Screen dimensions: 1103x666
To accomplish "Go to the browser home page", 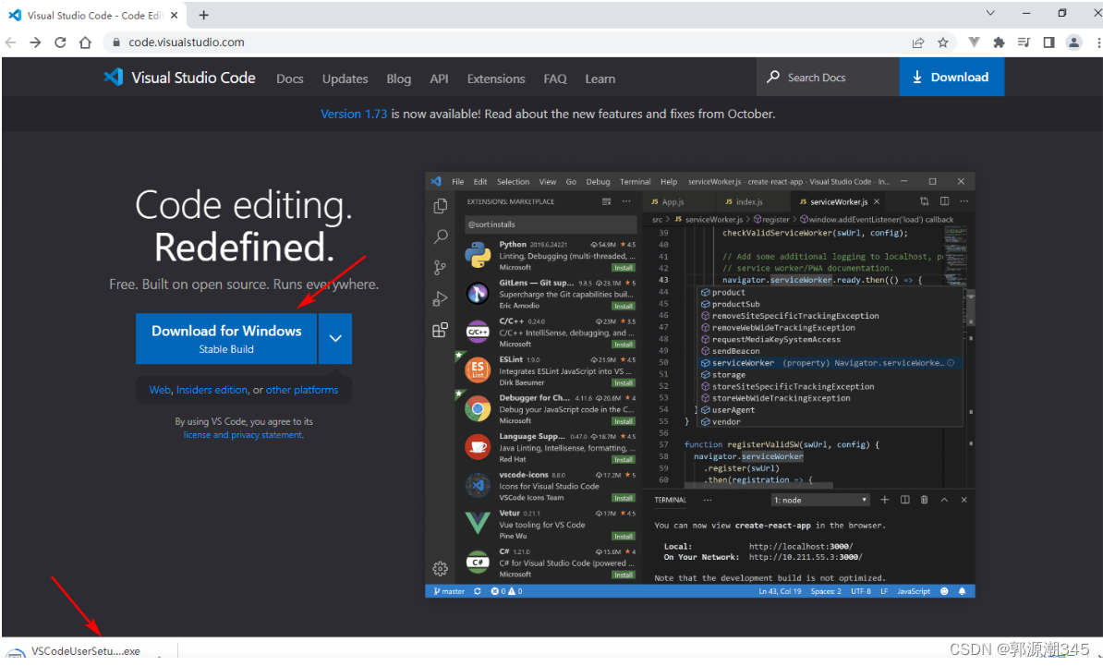I will [85, 42].
